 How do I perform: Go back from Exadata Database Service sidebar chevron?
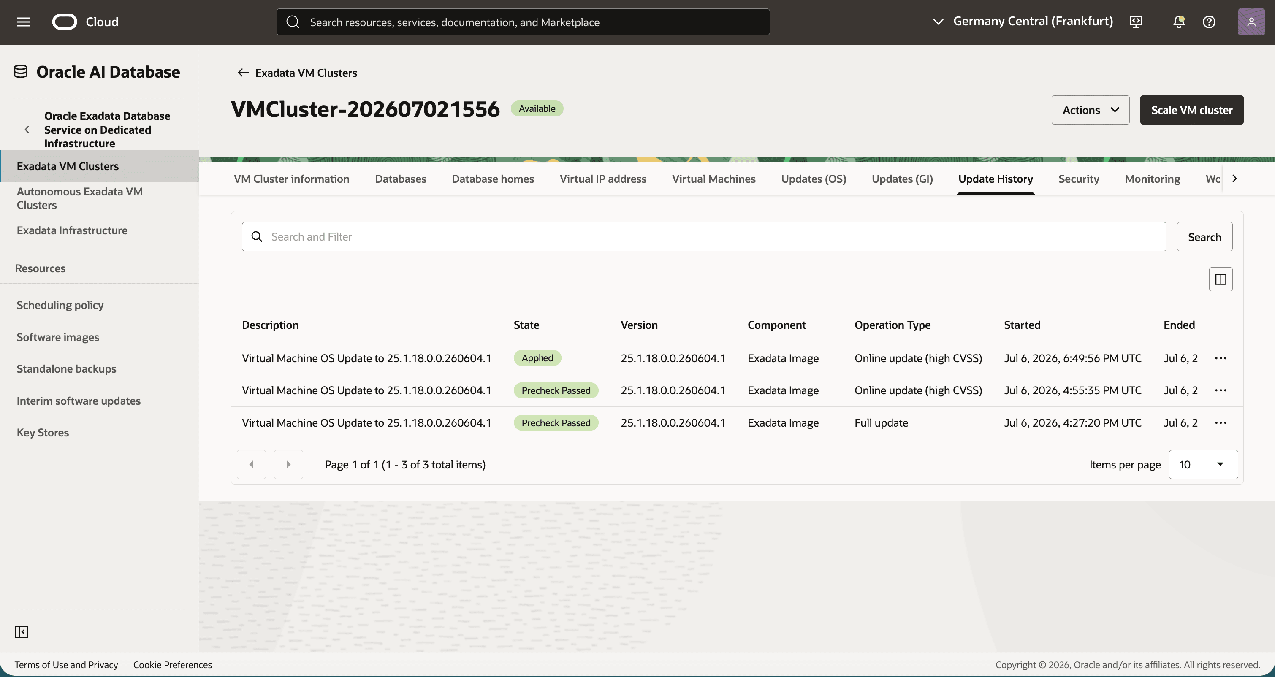tap(27, 130)
